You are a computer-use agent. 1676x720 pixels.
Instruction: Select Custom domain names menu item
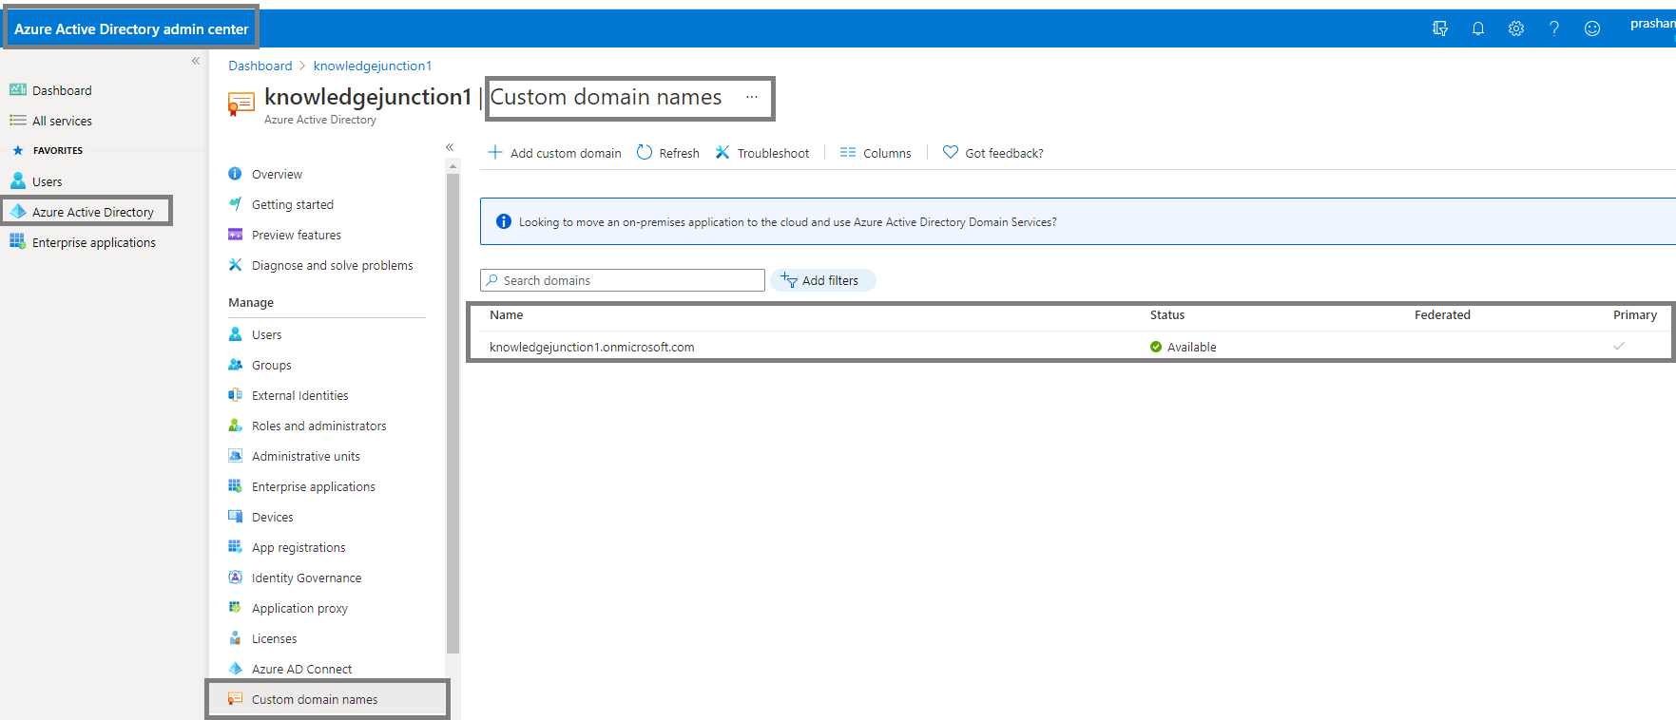click(x=327, y=699)
